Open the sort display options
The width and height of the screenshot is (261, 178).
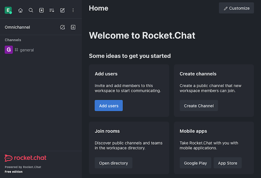[x=52, y=10]
